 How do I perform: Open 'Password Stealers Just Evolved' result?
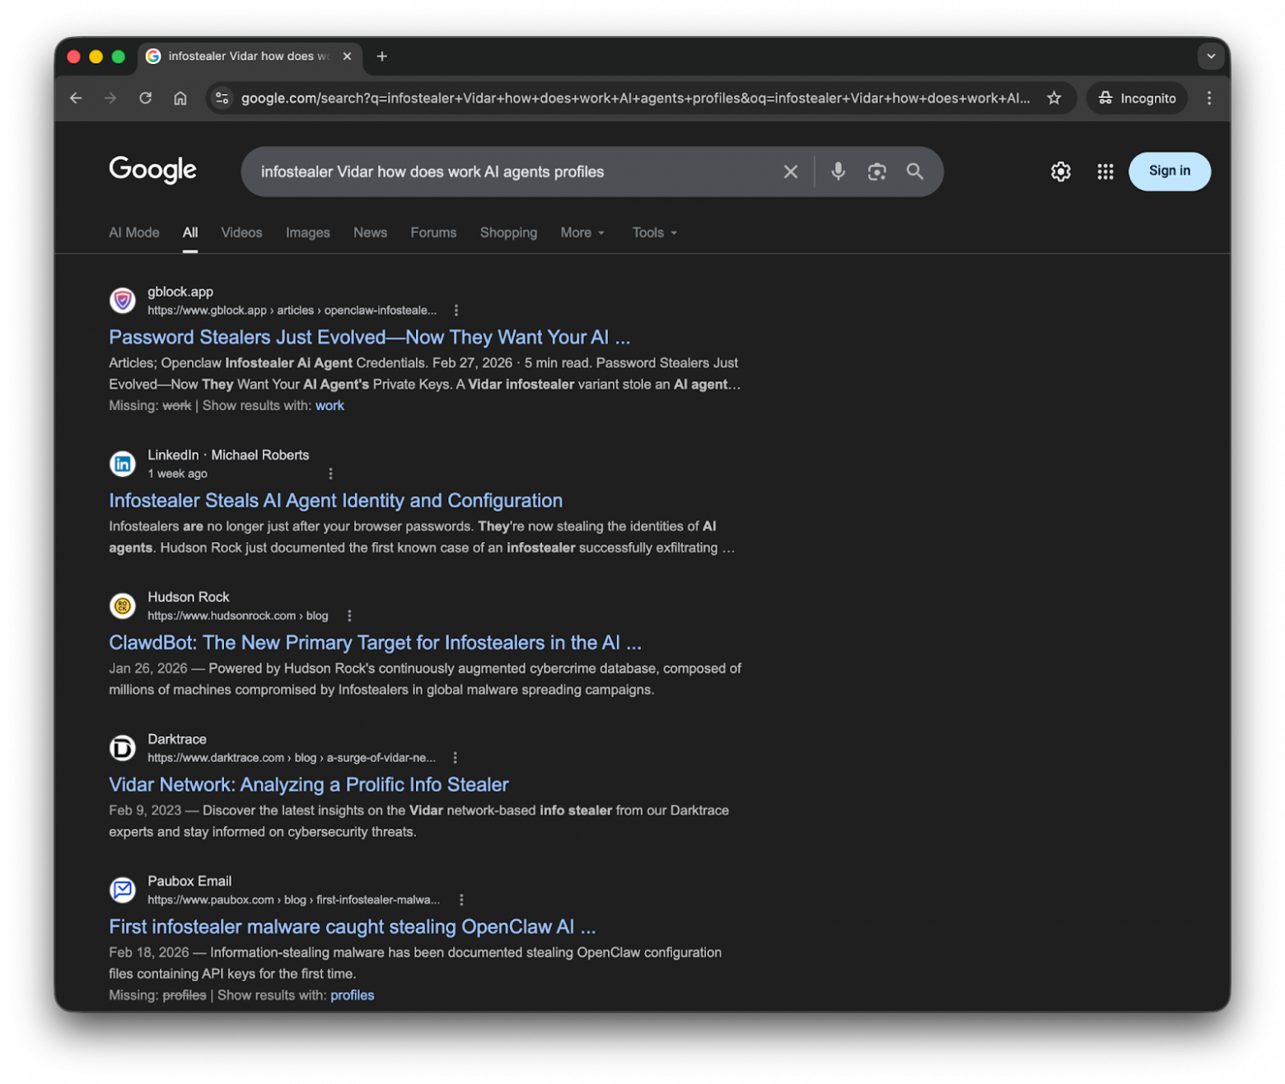click(370, 337)
